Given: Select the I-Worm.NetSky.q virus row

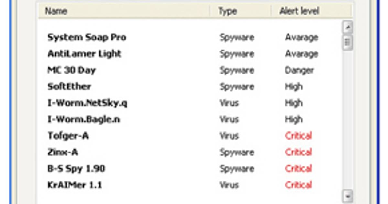Looking at the screenshot, I should point(87,103).
